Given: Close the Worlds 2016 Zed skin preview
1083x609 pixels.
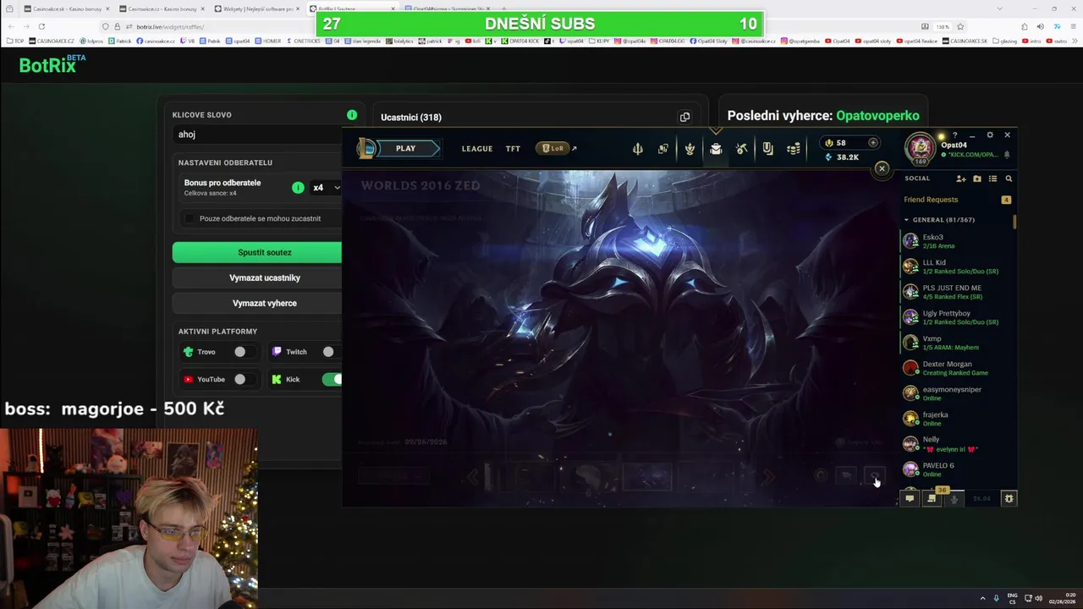Looking at the screenshot, I should tap(882, 168).
